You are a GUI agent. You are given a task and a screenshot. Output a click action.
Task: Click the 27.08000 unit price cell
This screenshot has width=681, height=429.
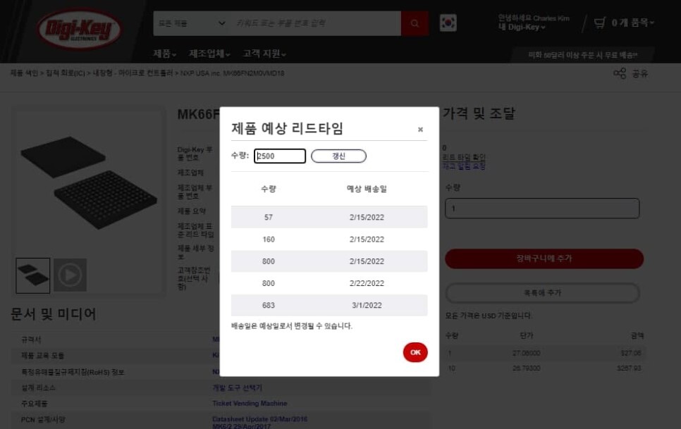[x=526, y=353]
